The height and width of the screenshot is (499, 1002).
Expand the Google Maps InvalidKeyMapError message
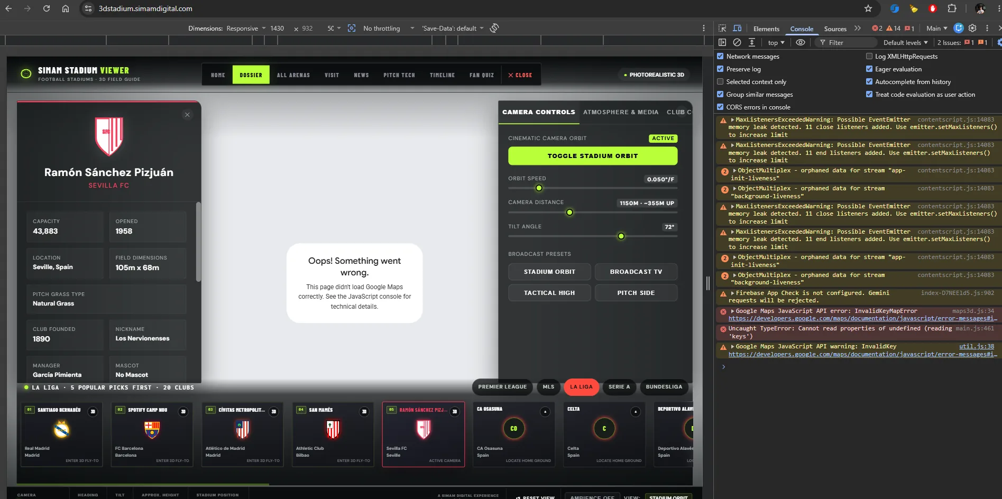pyautogui.click(x=733, y=311)
